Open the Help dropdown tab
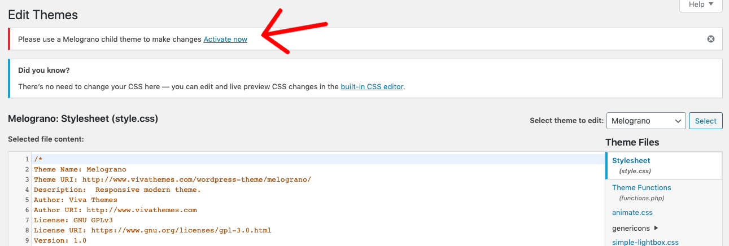 (701, 5)
